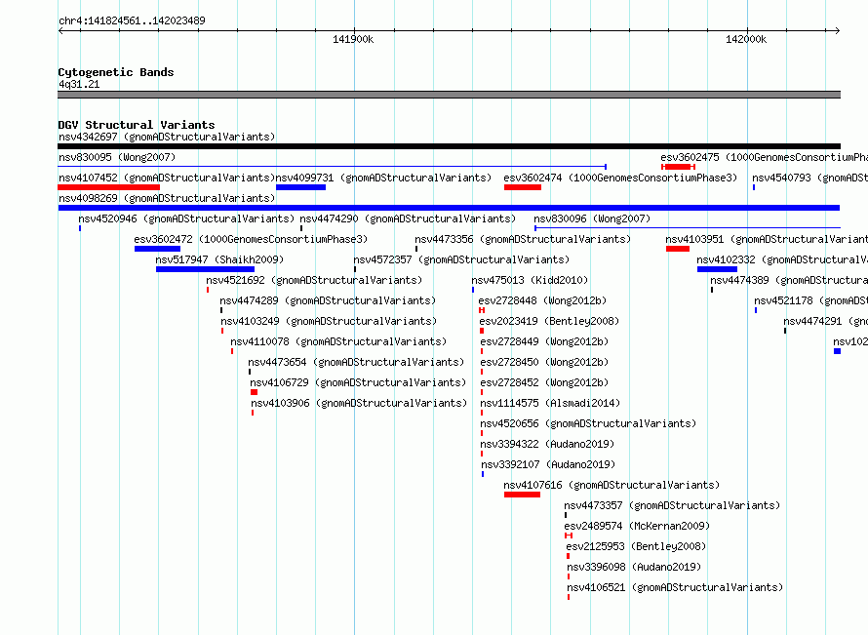Click nsv830096 (Wong2007) label
The height and width of the screenshot is (635, 868).
[592, 218]
